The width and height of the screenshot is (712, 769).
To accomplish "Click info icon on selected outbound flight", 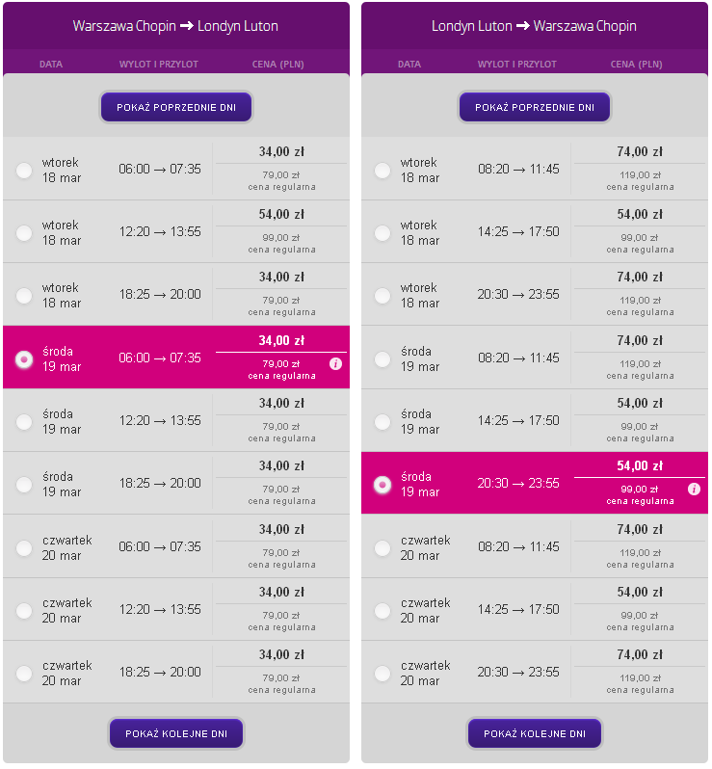I will pos(335,363).
